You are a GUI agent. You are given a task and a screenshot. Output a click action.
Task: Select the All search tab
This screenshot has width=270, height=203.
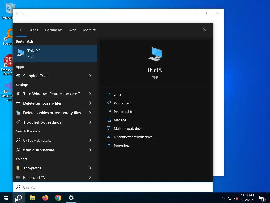[x=21, y=30]
